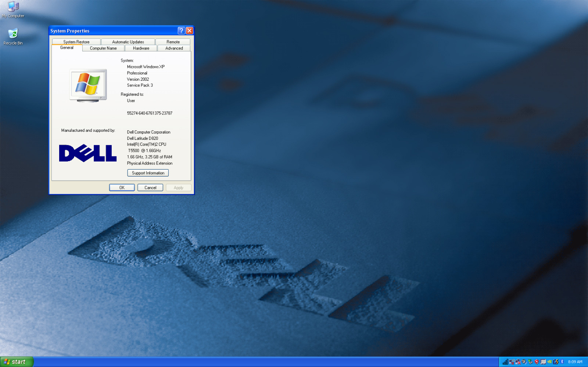Click the disconnected wireless network tray icon
The image size is (588, 367).
pyautogui.click(x=512, y=362)
